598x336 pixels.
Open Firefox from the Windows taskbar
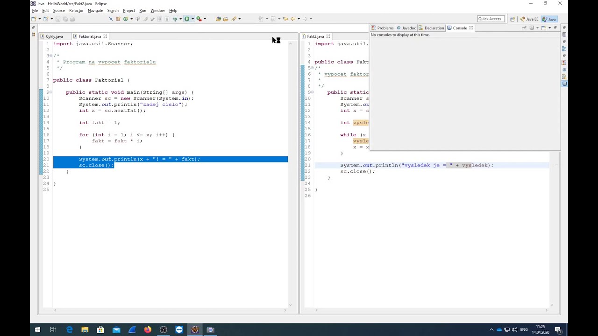(x=148, y=330)
